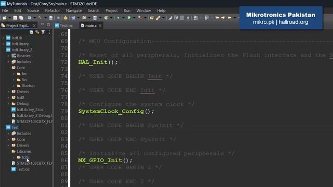Click the HAL_Init(); code line

click(x=98, y=62)
